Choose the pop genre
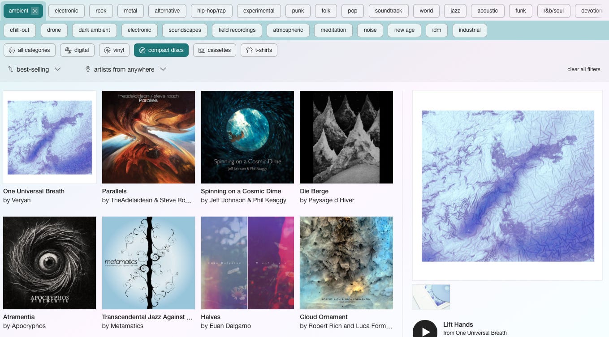609x337 pixels. 353,11
